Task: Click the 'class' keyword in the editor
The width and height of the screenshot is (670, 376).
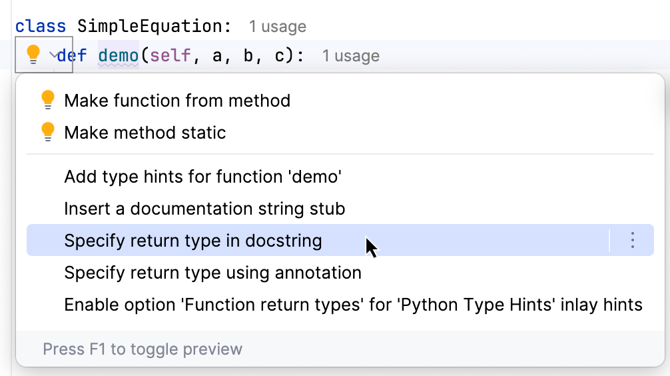Action: (x=41, y=27)
